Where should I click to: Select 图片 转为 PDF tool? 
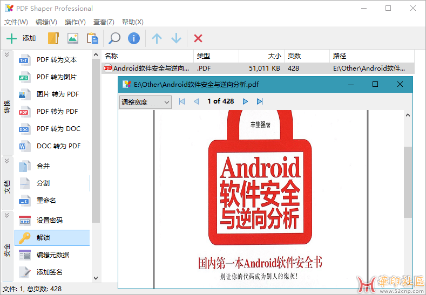click(x=52, y=94)
